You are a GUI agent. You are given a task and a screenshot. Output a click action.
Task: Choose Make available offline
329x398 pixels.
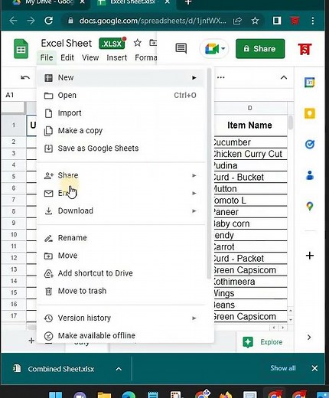[x=121, y=335]
